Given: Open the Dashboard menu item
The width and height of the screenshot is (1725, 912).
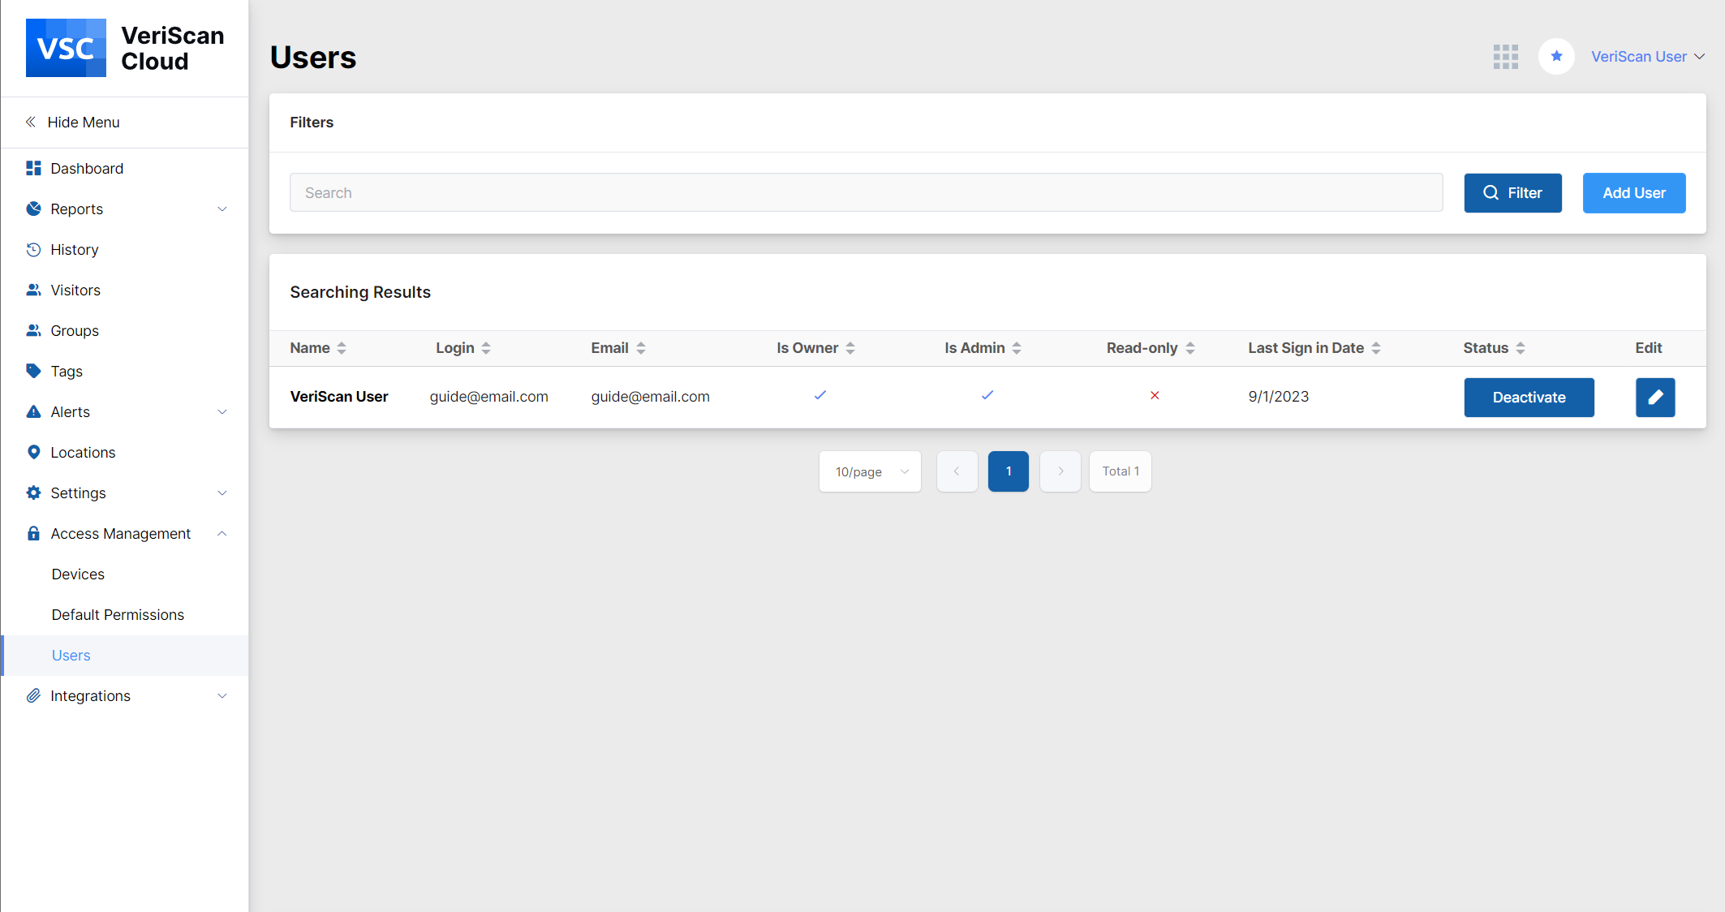Looking at the screenshot, I should point(125,168).
